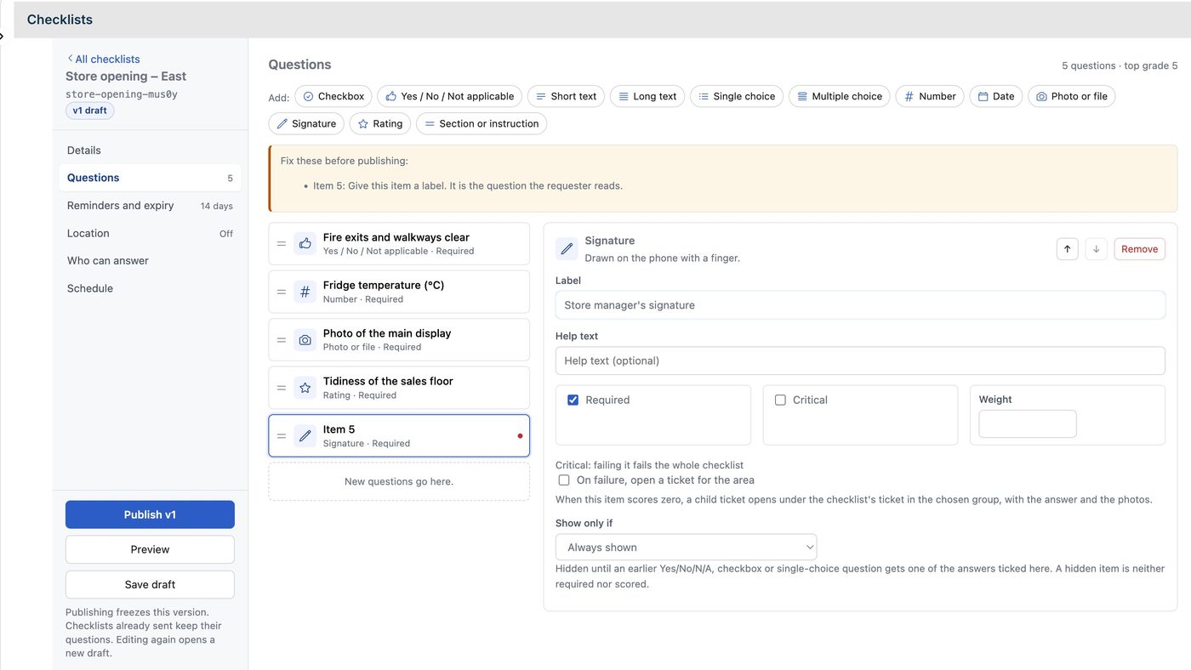
Task: Click star icon of Tidiness question
Action: tap(305, 388)
